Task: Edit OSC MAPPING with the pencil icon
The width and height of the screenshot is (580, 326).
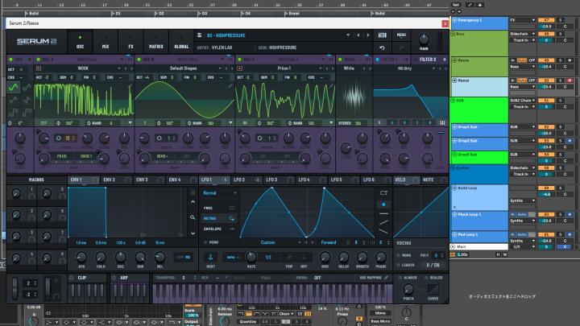Action: pos(387,277)
